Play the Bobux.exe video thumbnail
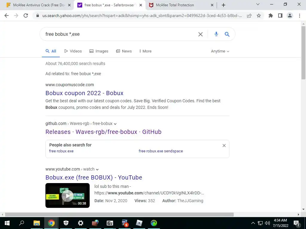Screen dimensions: 306x229 point(68,196)
